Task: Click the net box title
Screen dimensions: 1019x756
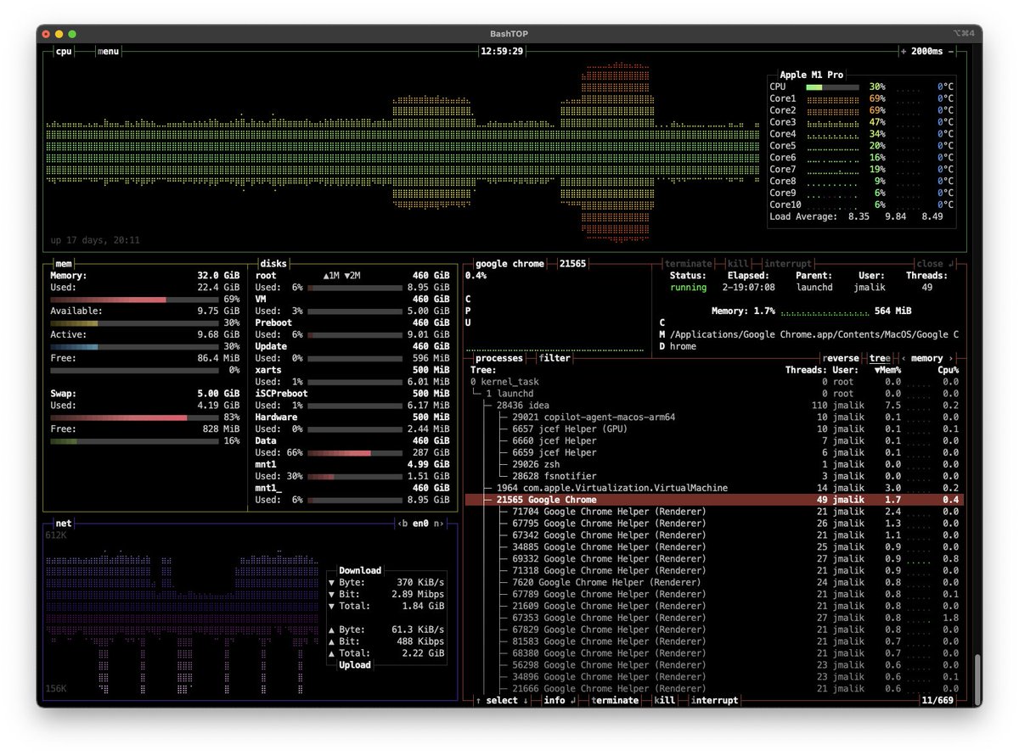Action: 64,524
